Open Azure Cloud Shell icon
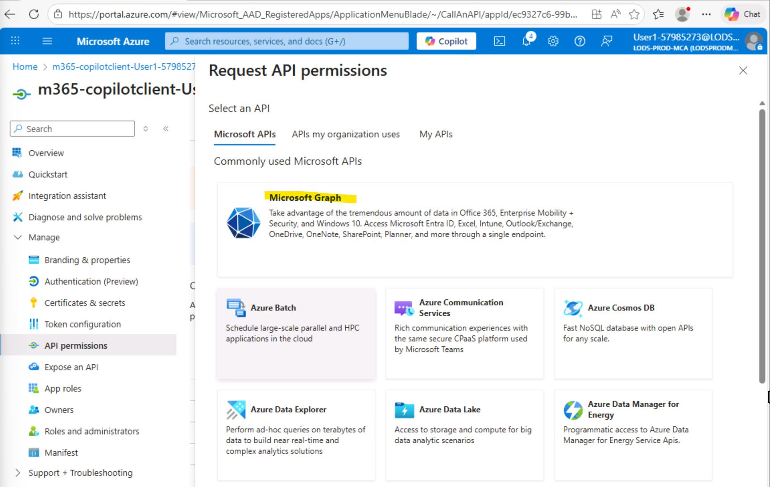Image resolution: width=770 pixels, height=487 pixels. tap(500, 41)
